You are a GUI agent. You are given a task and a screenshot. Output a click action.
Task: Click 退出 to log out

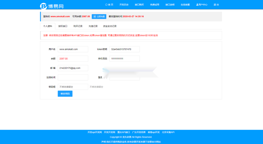coord(216,5)
